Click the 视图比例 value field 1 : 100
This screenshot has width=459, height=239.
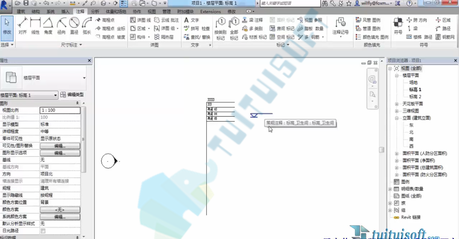60,110
